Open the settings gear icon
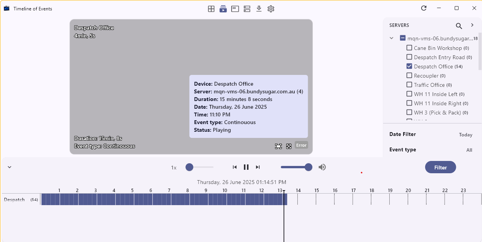 pos(271,9)
